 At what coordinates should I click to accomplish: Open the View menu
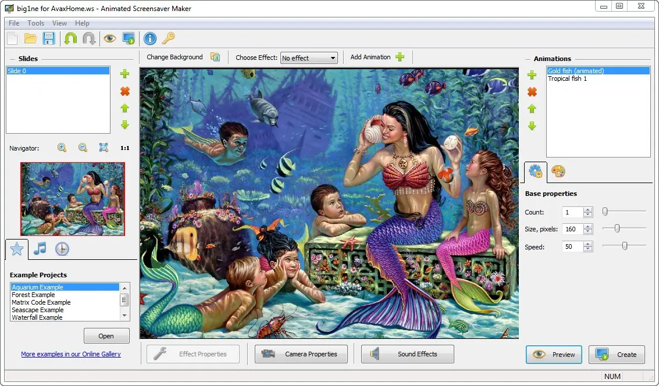point(59,23)
